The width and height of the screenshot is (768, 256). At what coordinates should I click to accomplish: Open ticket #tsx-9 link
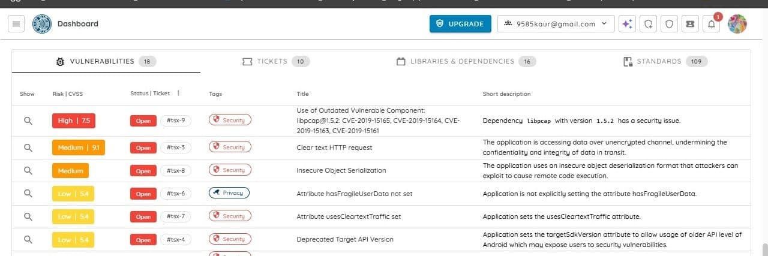176,121
